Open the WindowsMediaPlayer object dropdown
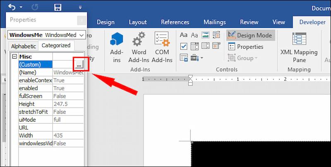Image resolution: width=331 pixels, height=167 pixels. point(82,35)
